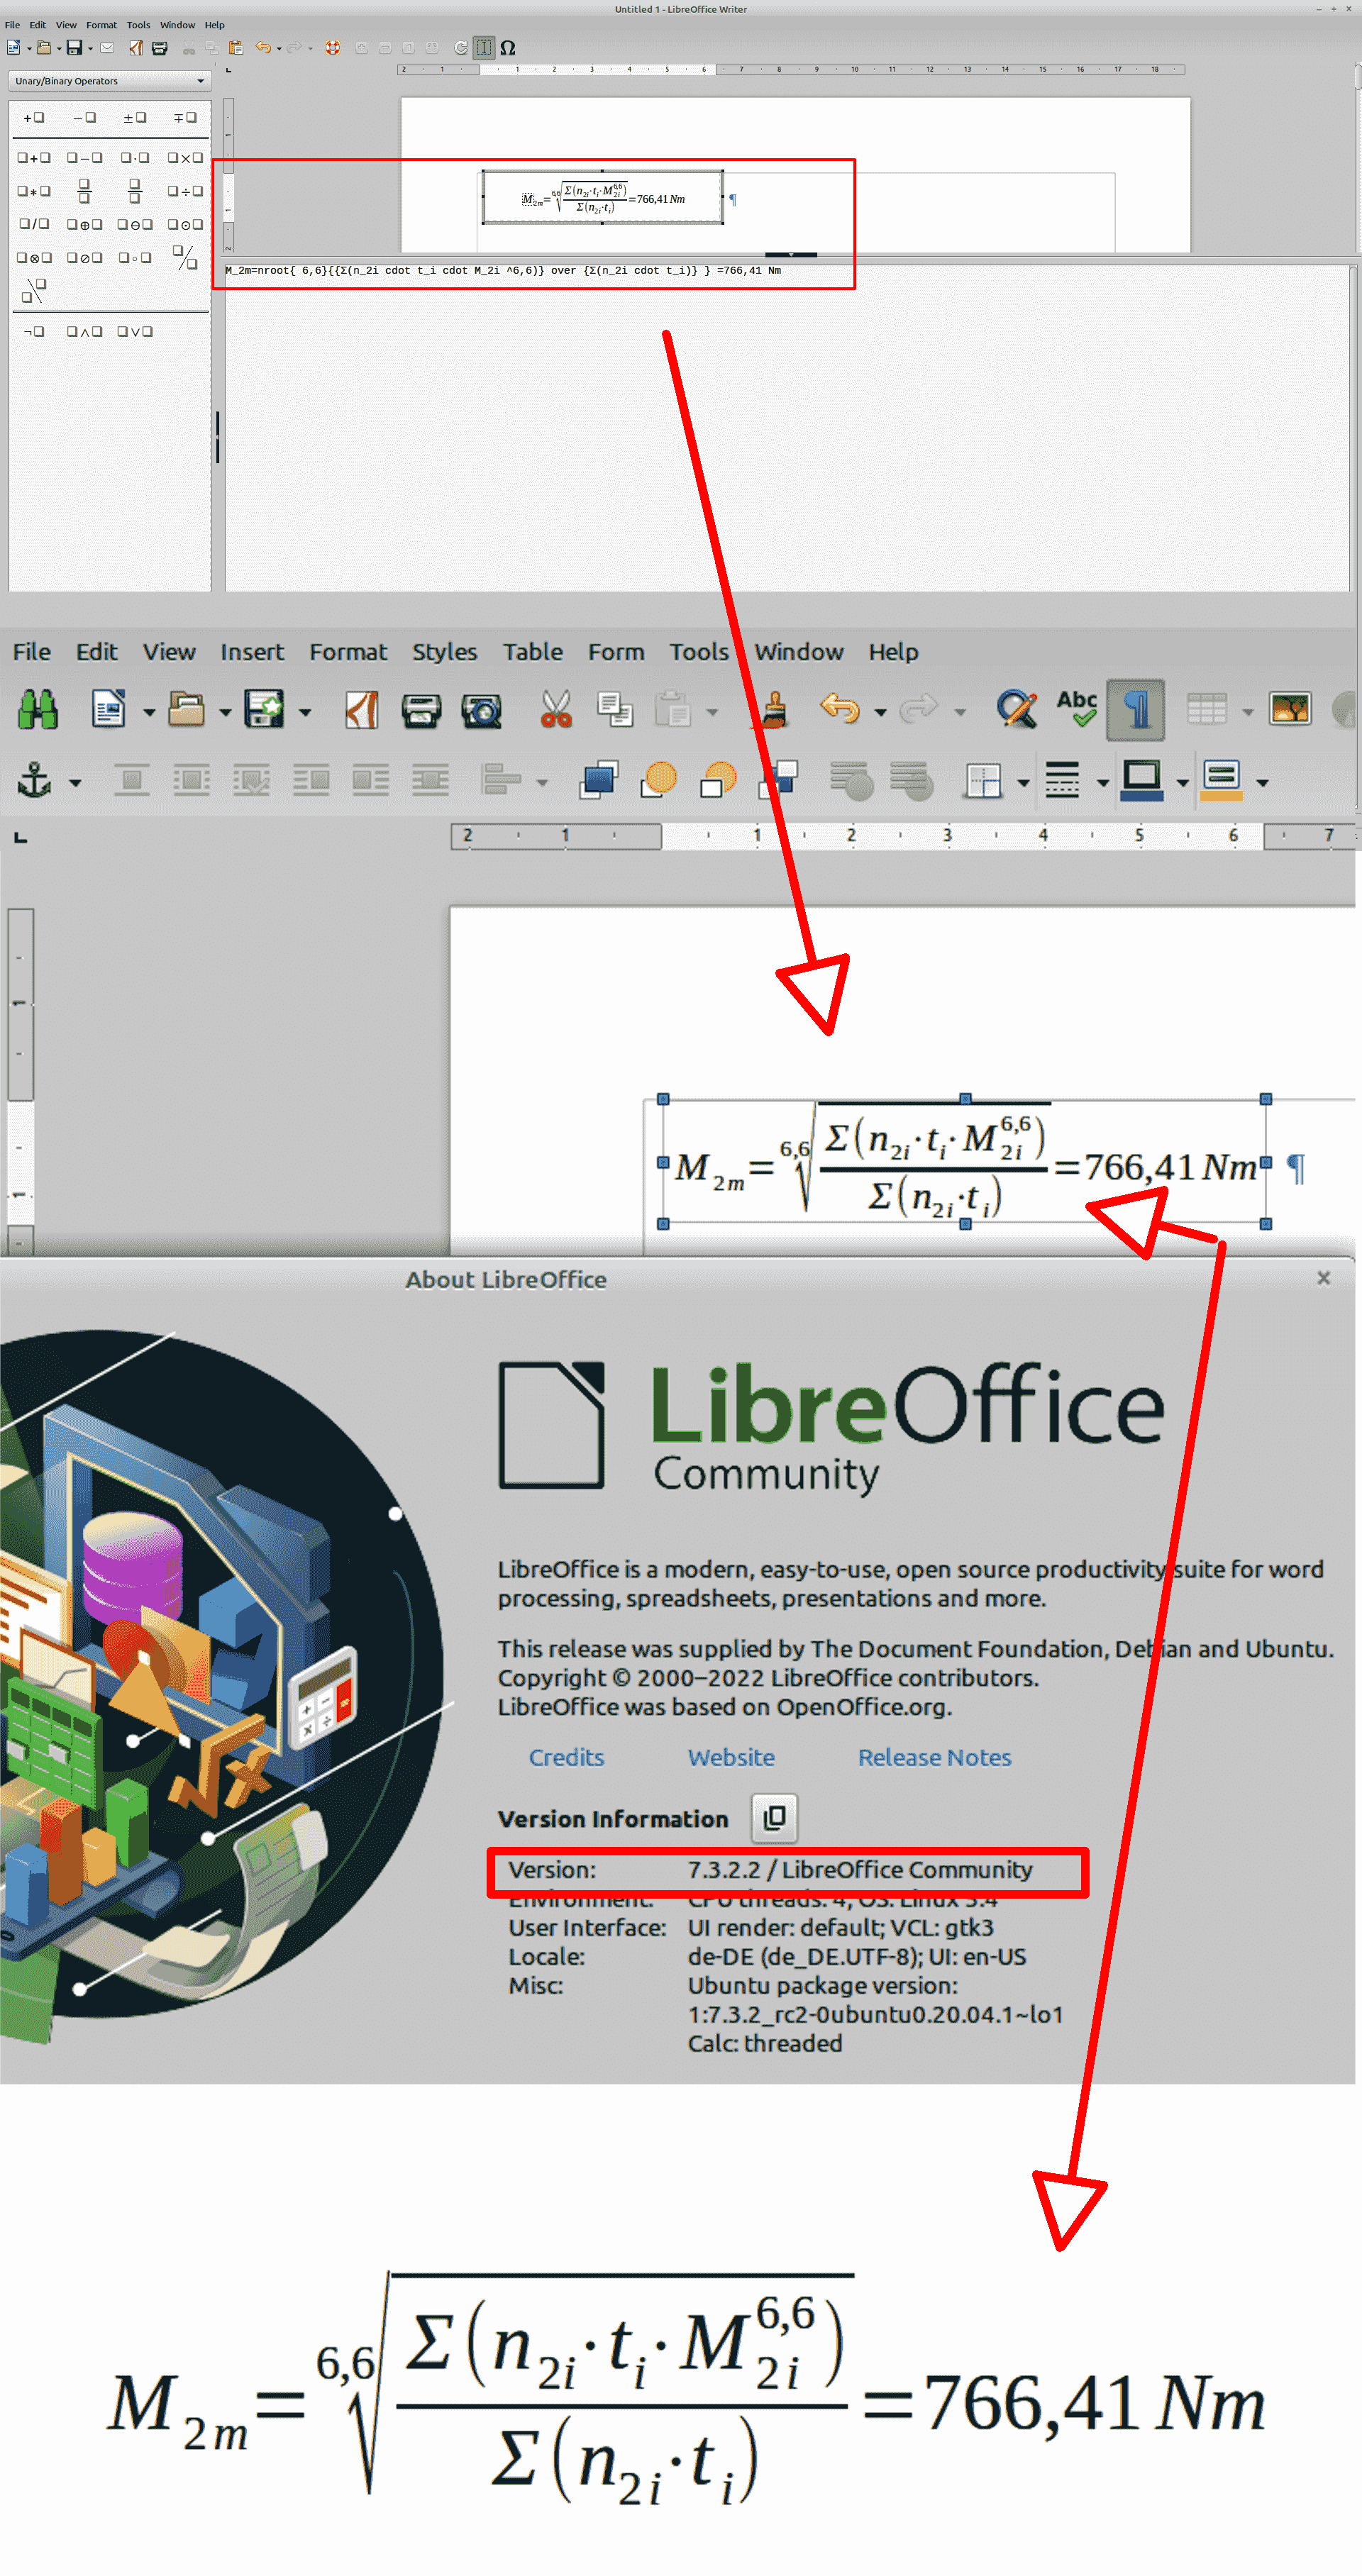Image resolution: width=1362 pixels, height=2576 pixels.
Task: Expand the Anchor type dropdown arrow
Action: point(75,783)
